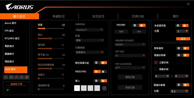Pick the green crosshair preset thumbnail
This screenshot has height=98, width=194.
click(x=77, y=88)
